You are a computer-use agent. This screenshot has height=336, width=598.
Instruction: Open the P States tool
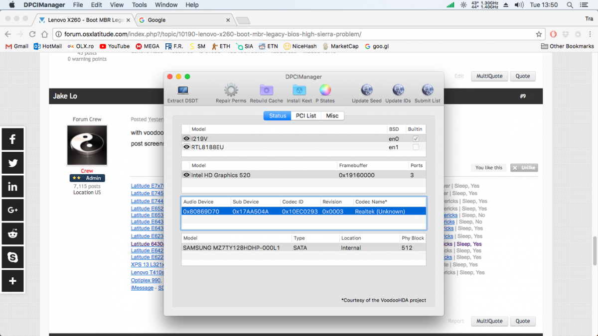(325, 91)
